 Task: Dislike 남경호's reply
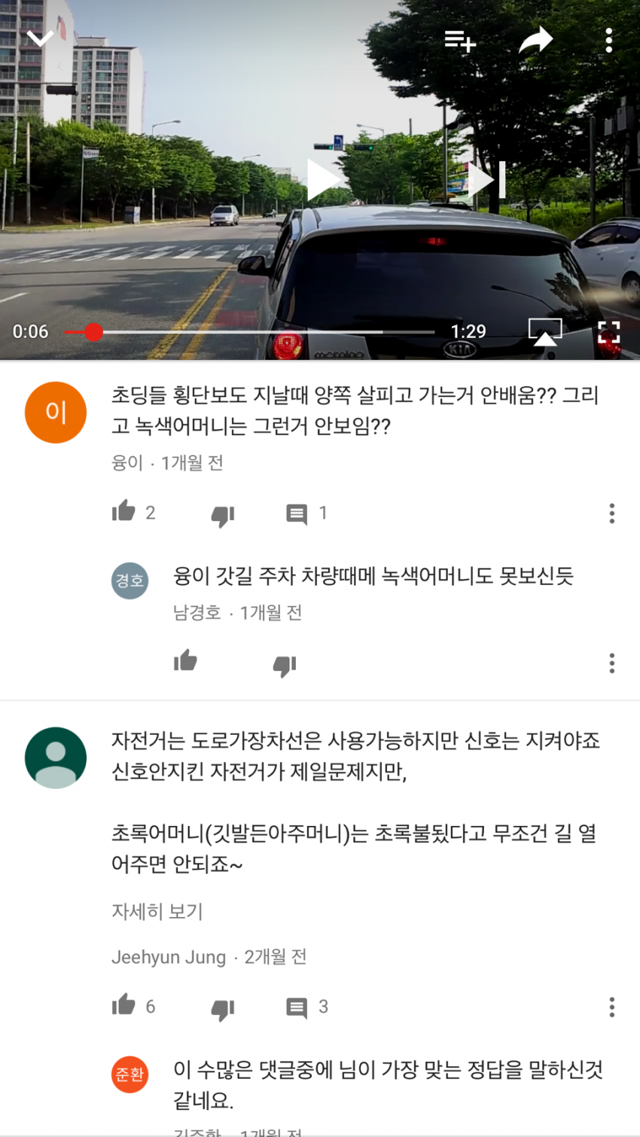point(285,665)
